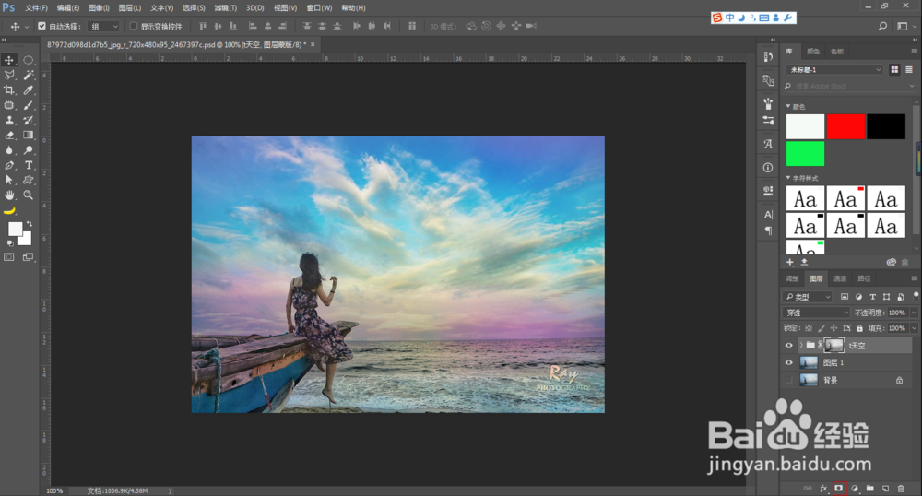Click the Add layer mask icon
Image resolution: width=922 pixels, height=496 pixels.
pos(839,487)
